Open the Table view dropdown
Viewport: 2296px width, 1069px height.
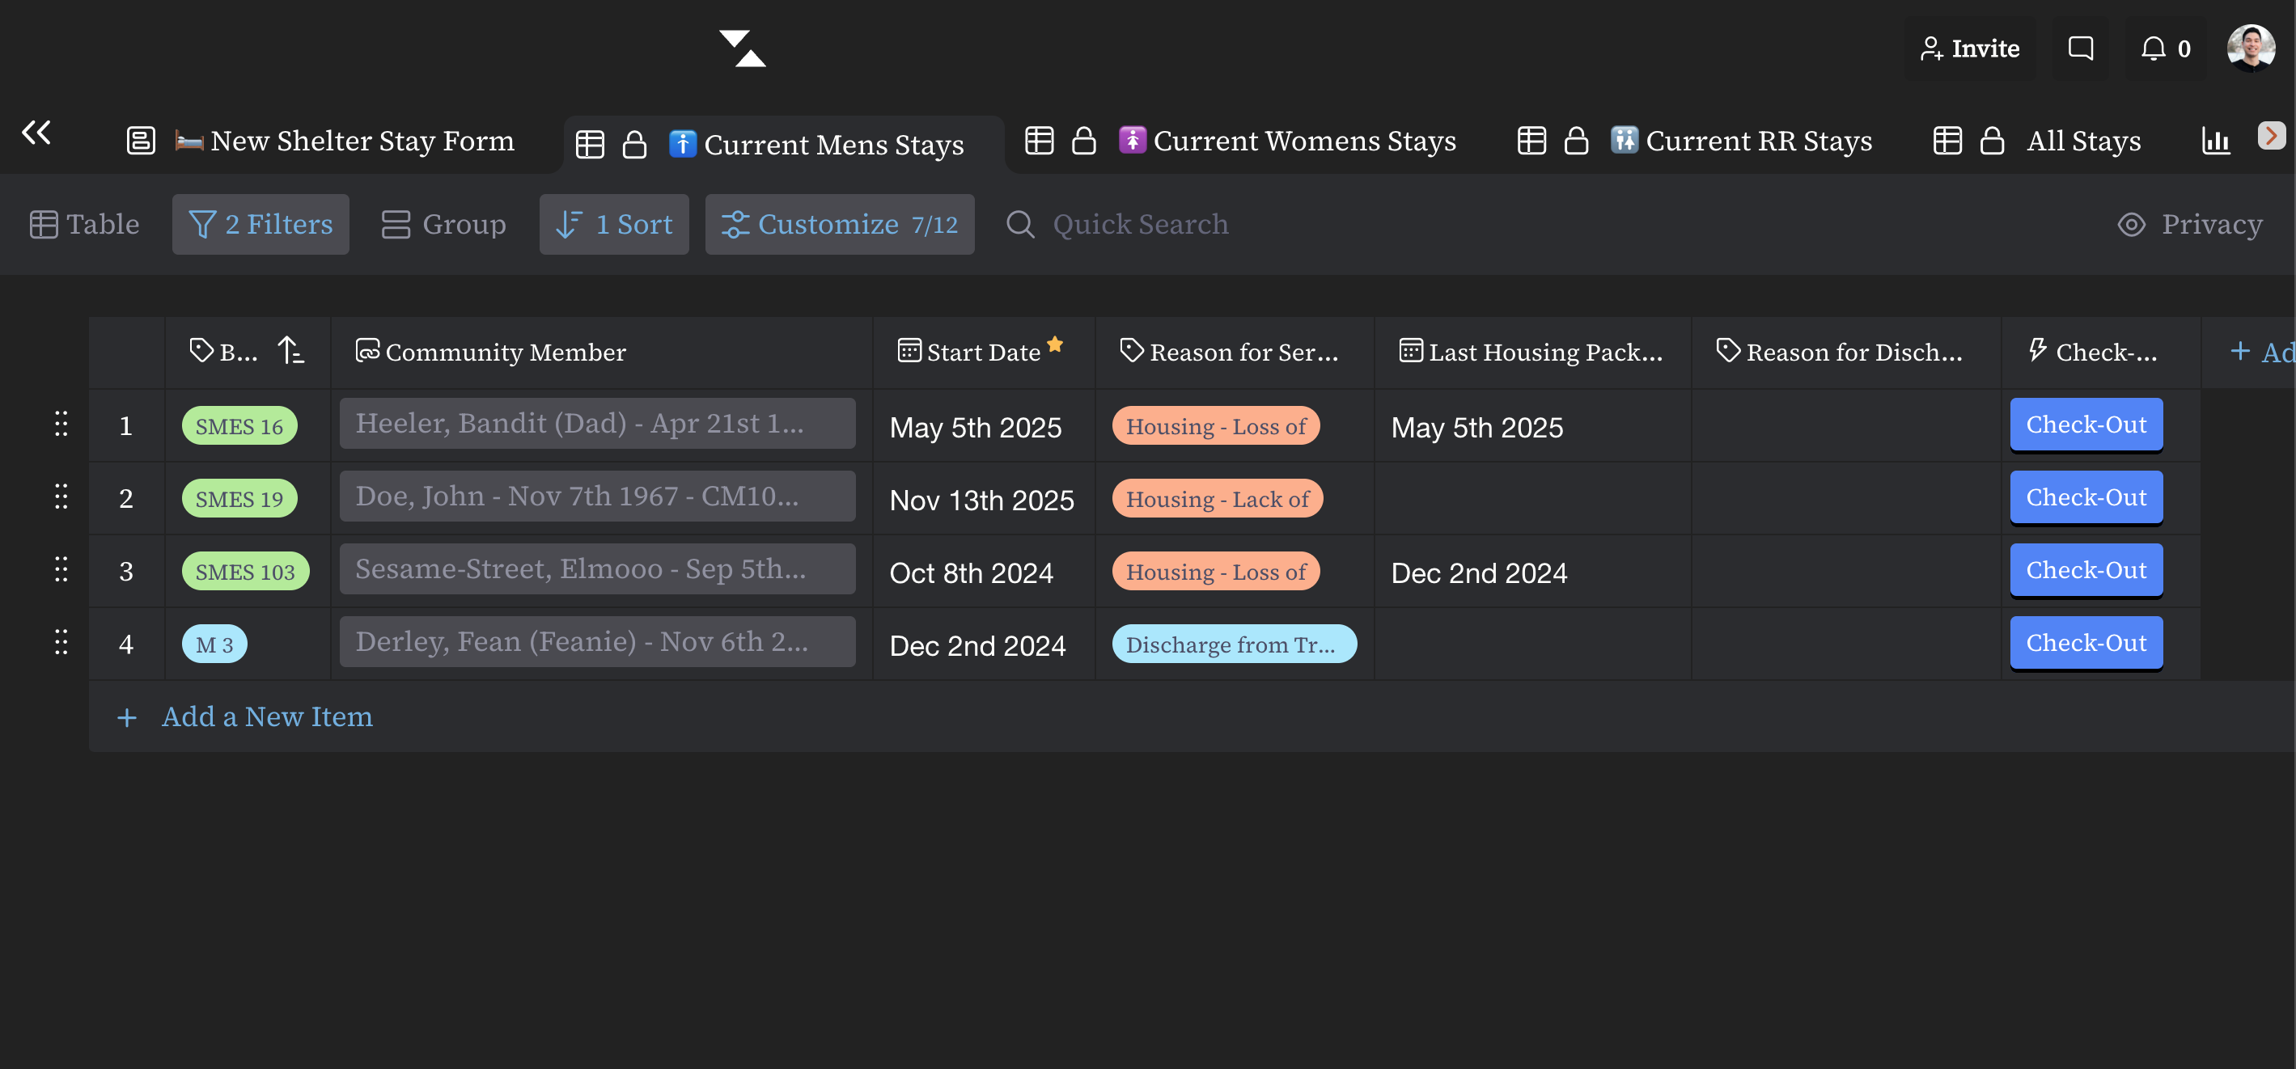[x=85, y=225]
